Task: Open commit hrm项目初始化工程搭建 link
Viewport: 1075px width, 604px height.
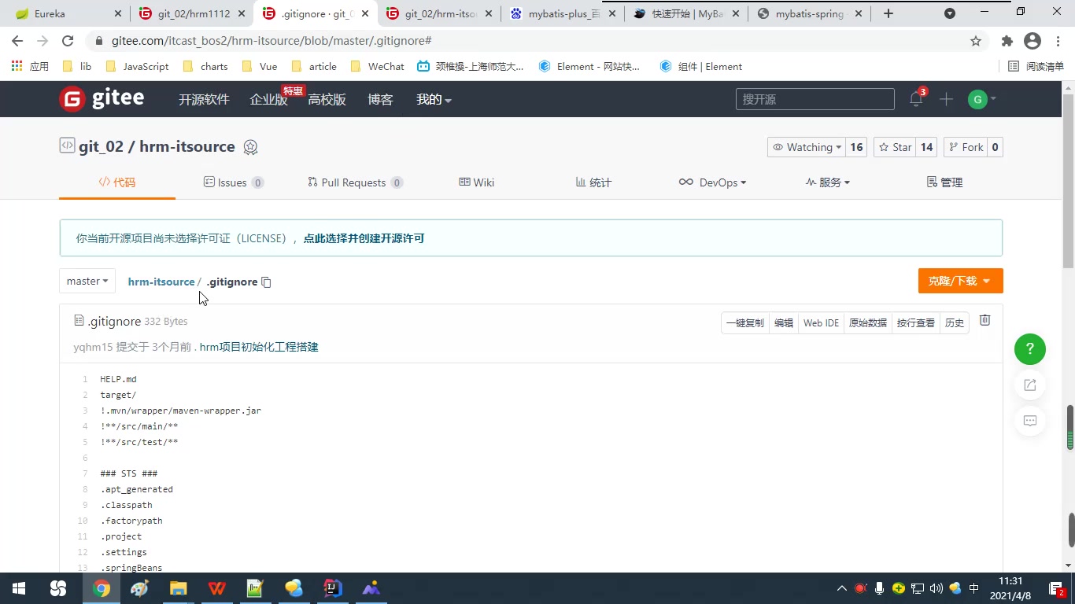Action: click(259, 347)
